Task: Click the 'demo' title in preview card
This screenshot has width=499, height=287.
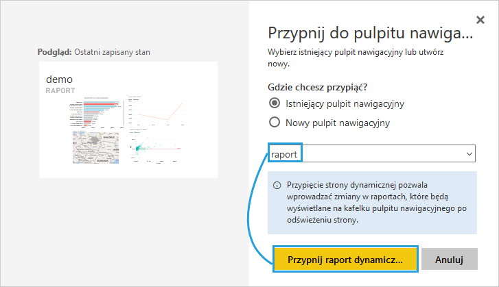Action: coord(59,79)
